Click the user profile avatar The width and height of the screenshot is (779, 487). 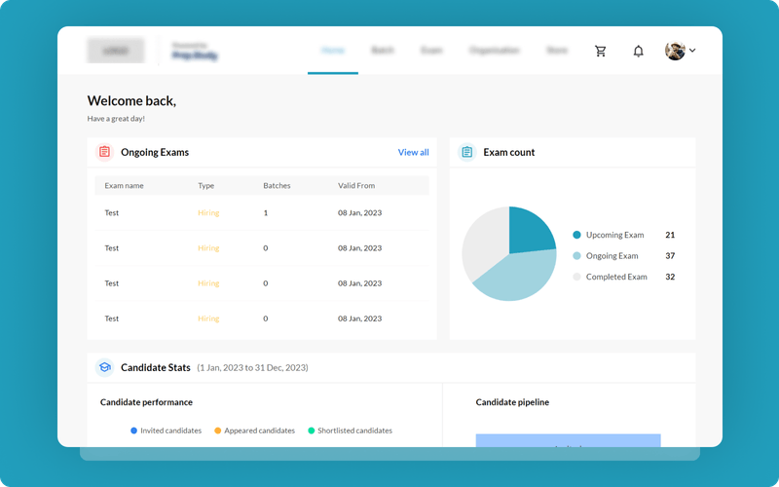[x=675, y=51]
